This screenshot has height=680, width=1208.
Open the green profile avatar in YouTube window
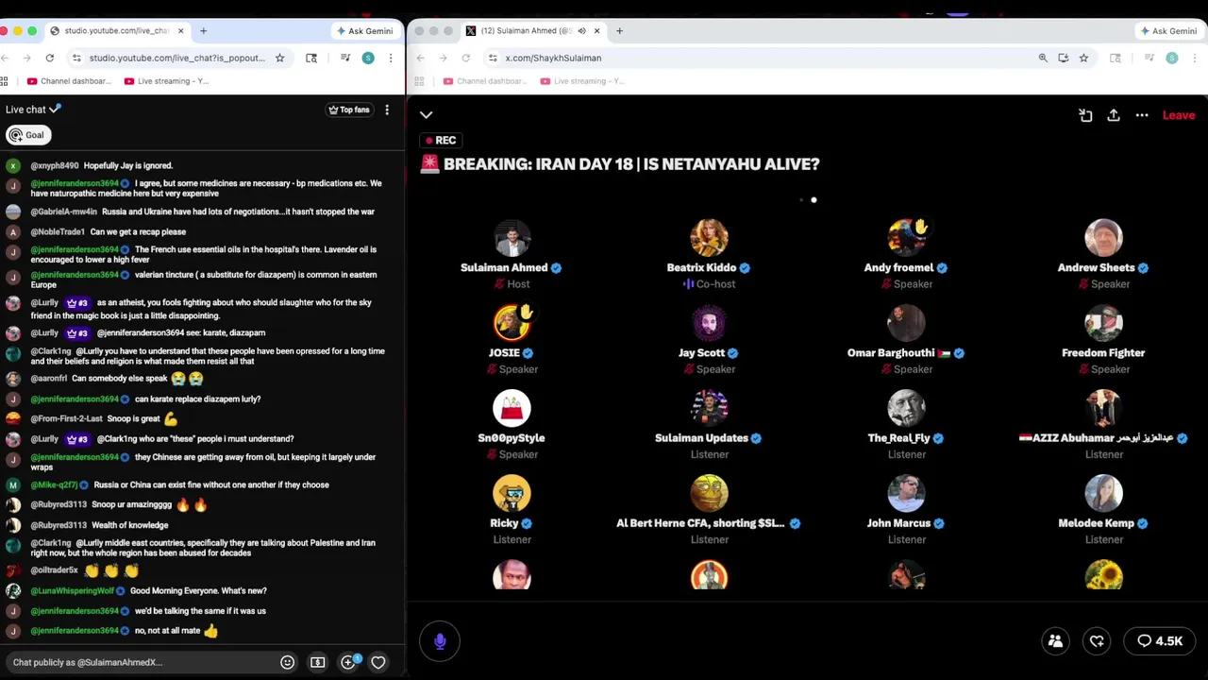[368, 58]
